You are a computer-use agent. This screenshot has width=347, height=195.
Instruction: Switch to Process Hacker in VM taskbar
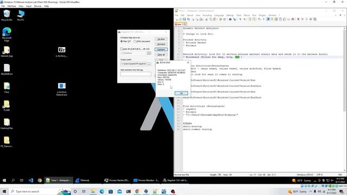tap(117, 180)
